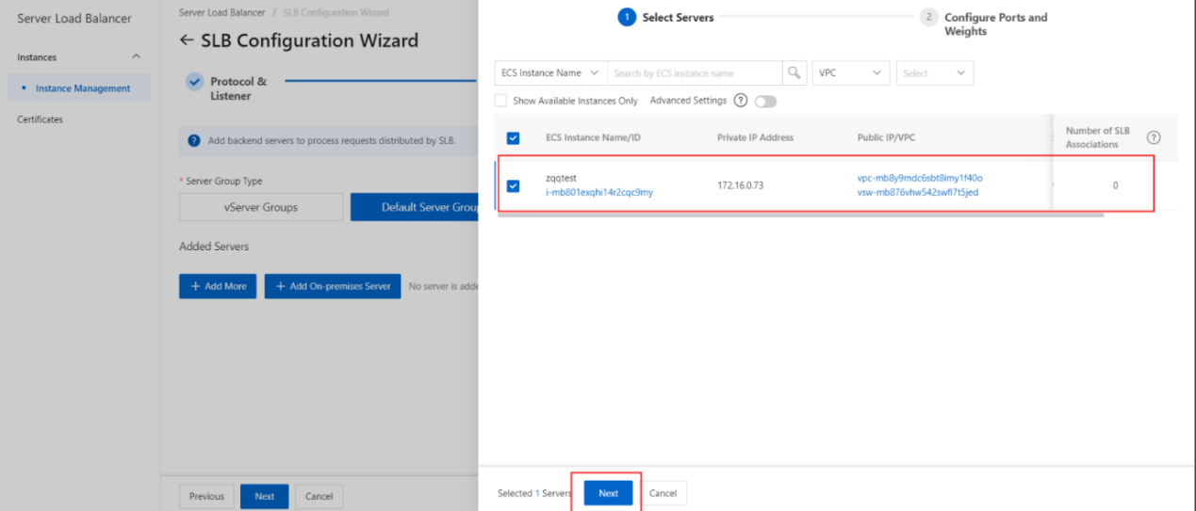Screen dimensions: 1196x511
Task: Toggle the Advanced Settings switch
Action: click(765, 102)
